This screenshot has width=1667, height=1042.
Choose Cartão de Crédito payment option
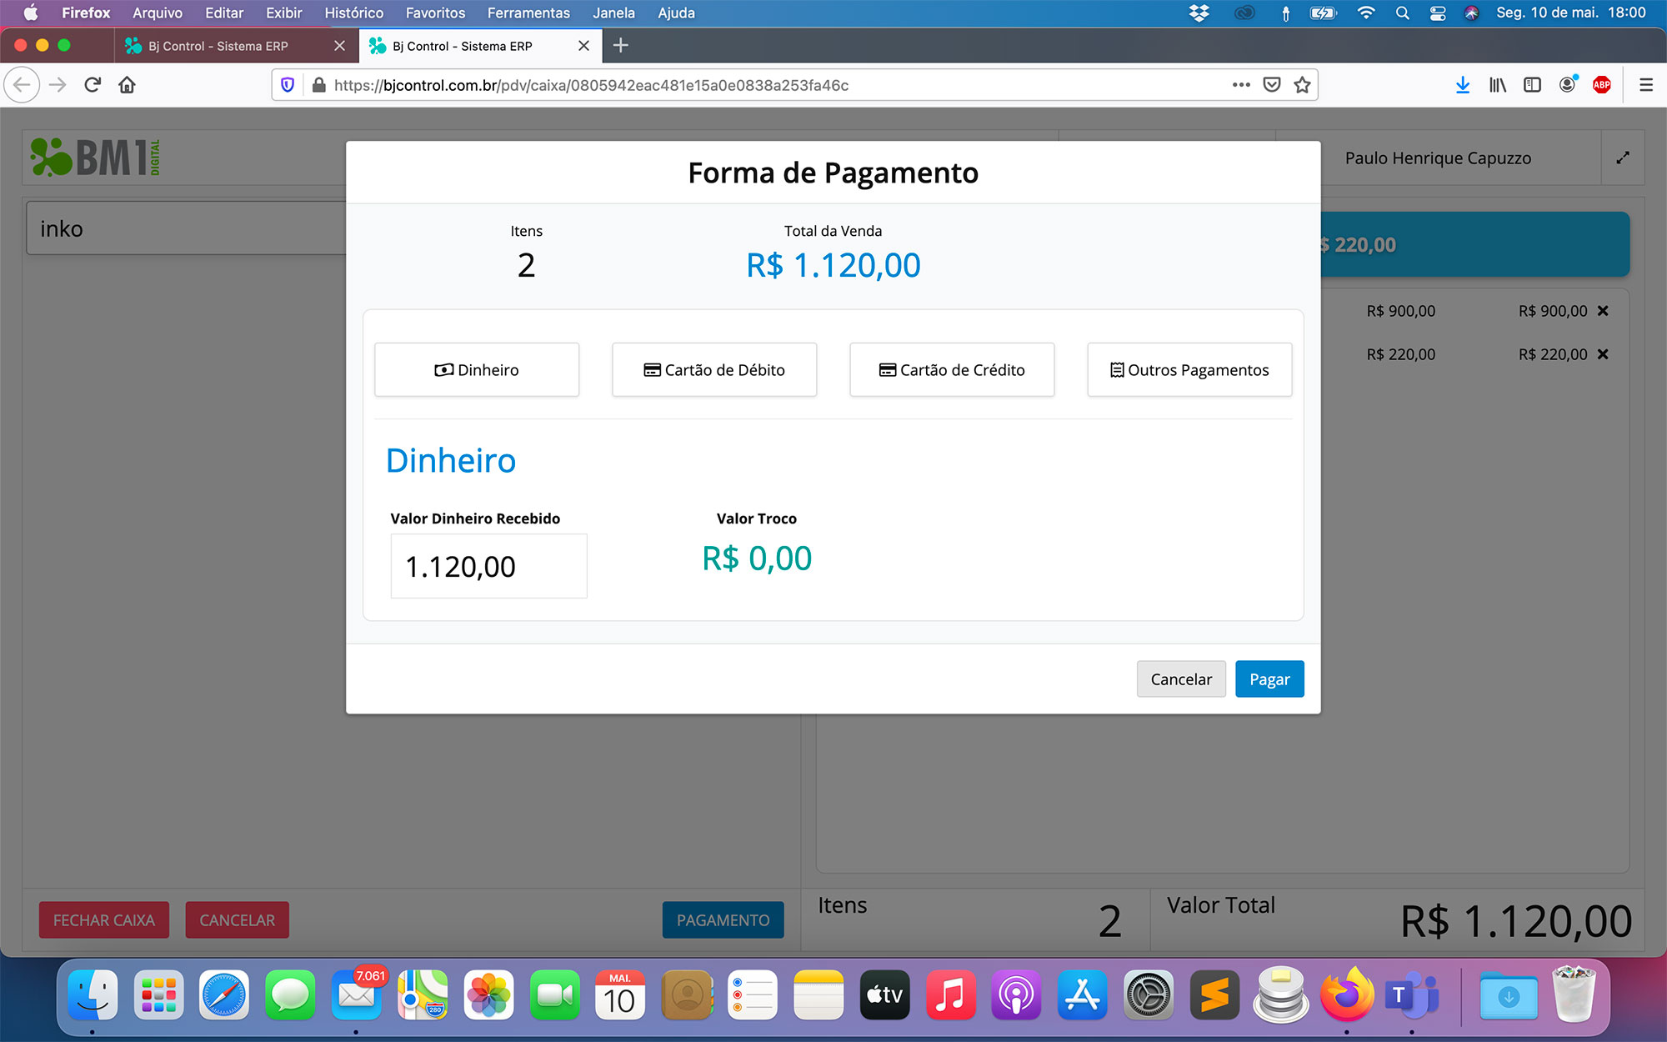tap(952, 369)
